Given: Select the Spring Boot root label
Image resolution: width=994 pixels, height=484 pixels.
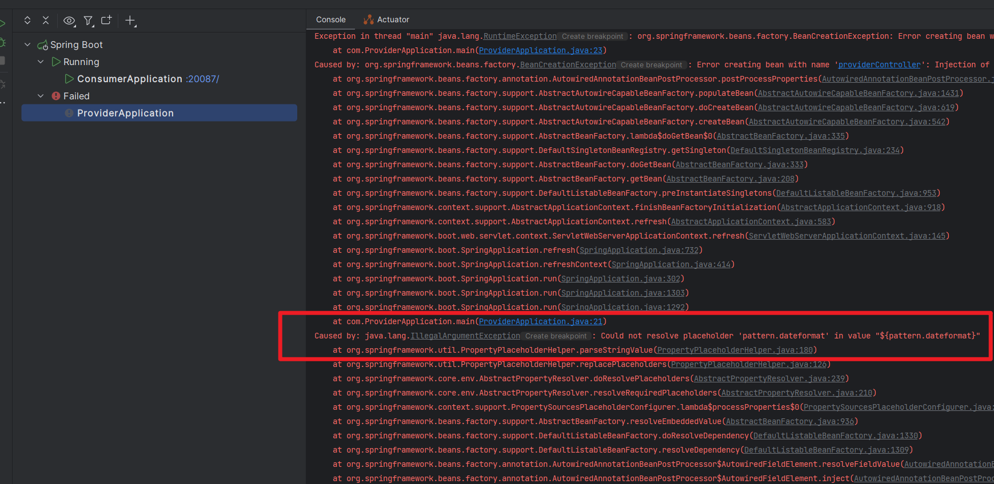Looking at the screenshot, I should pyautogui.click(x=77, y=45).
